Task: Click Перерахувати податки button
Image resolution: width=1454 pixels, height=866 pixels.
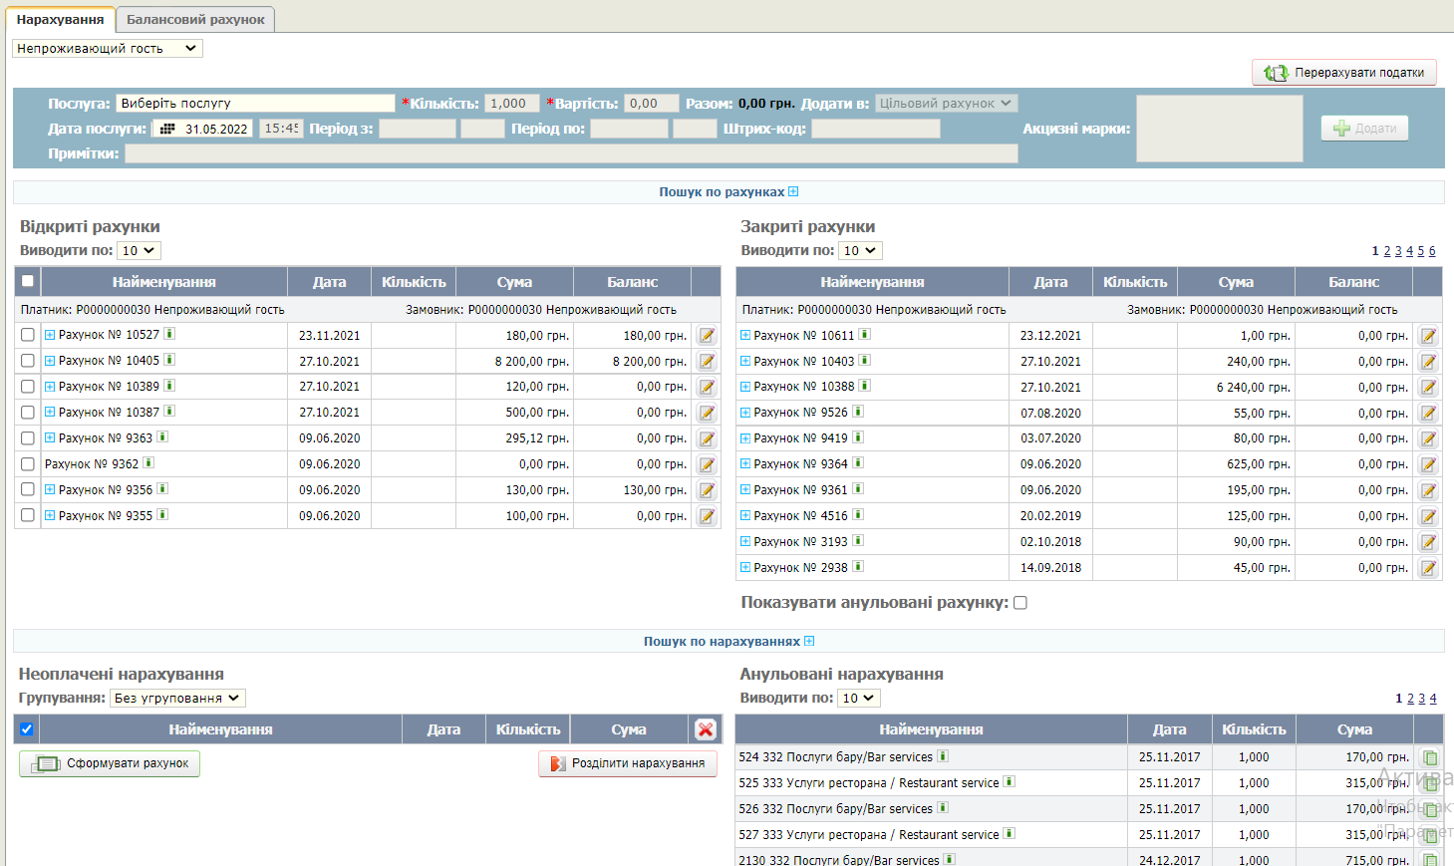Action: [x=1344, y=73]
